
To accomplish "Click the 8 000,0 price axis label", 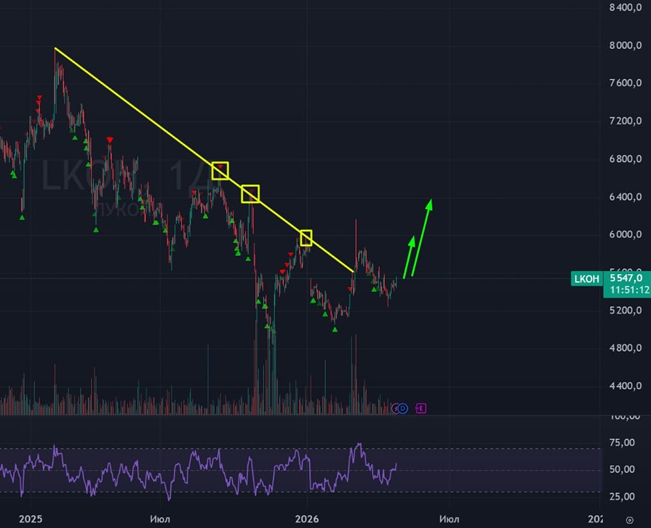I will (626, 45).
